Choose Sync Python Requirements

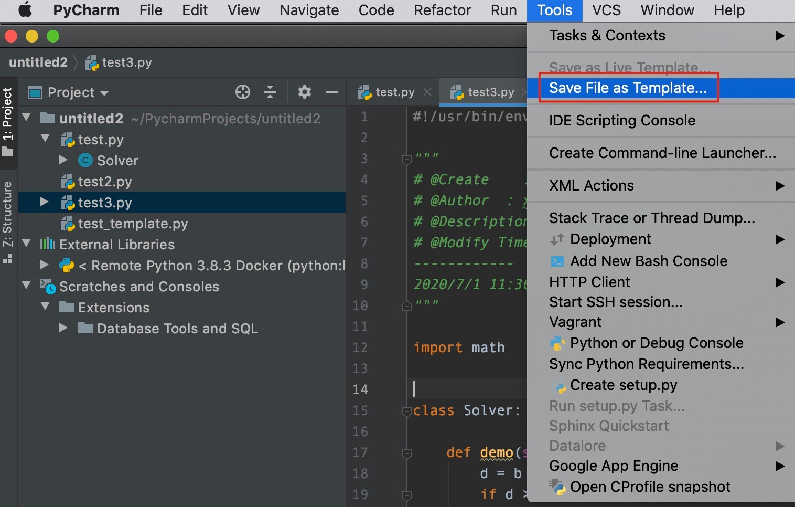(661, 364)
